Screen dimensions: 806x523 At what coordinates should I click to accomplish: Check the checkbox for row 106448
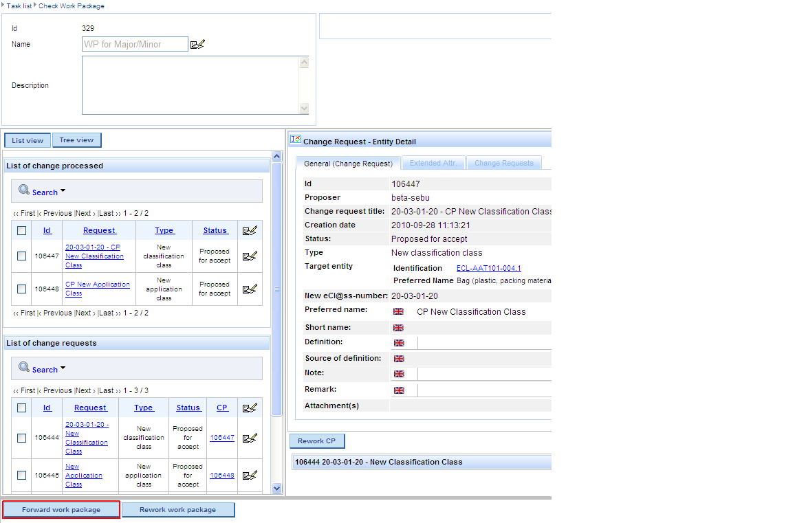(22, 289)
